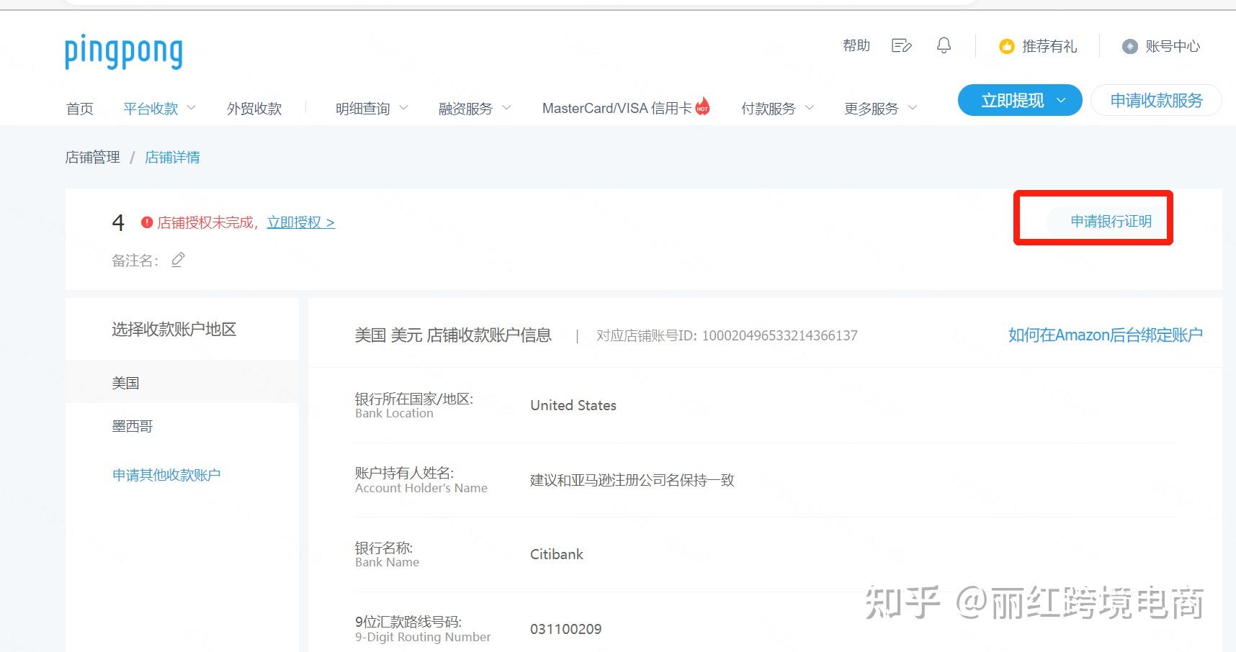Click 申请其他收款账户 link
1236x652 pixels.
point(166,475)
